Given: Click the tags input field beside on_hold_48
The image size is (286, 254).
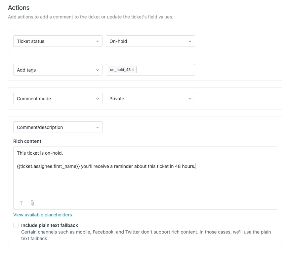Looking at the screenshot, I should pyautogui.click(x=165, y=70).
